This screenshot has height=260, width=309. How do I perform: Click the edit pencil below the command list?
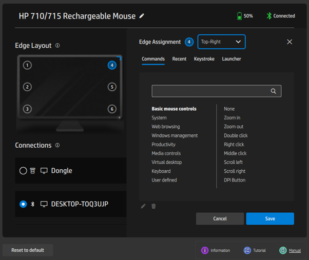click(143, 206)
